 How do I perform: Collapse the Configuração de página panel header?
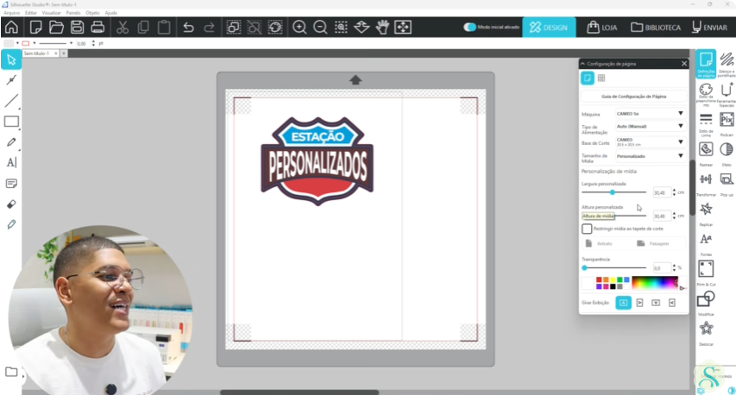coord(582,63)
